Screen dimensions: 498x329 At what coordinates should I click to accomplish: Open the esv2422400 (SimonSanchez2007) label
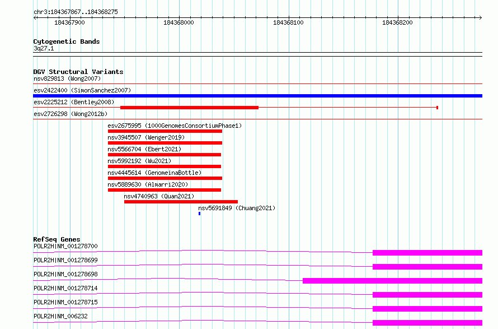click(x=82, y=90)
